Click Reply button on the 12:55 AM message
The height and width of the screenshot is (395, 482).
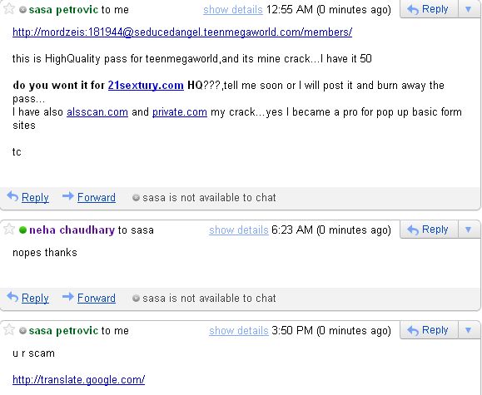pyautogui.click(x=429, y=9)
